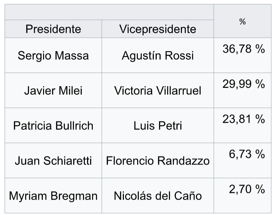Select the Javier Milei cell
This screenshot has width=274, height=215.
[x=53, y=90]
